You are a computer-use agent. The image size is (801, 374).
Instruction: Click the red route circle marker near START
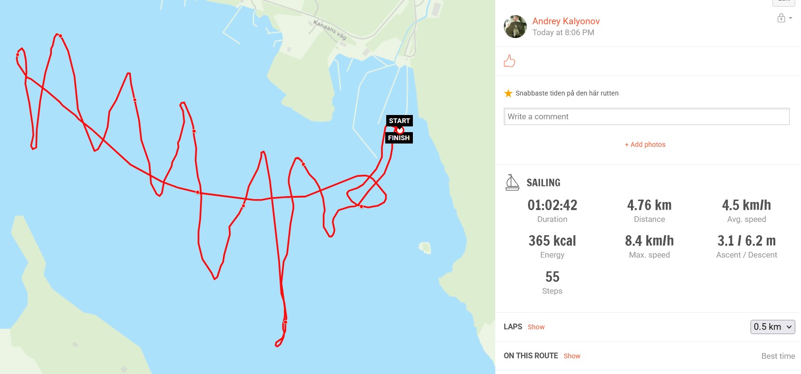400,130
